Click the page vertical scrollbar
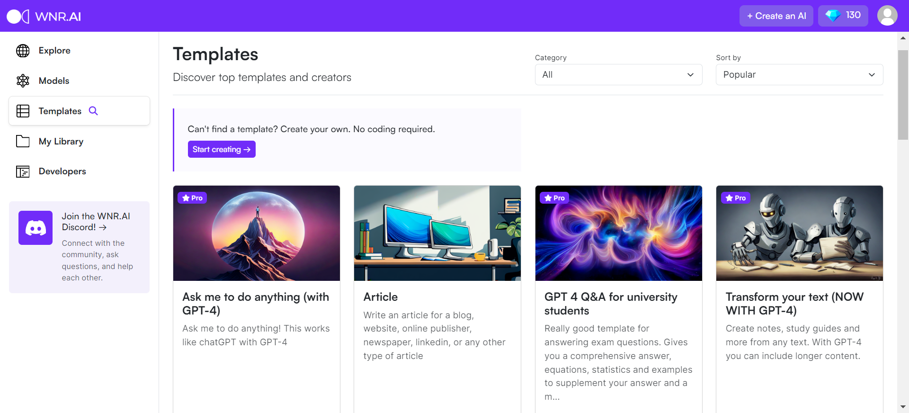Screen dimensions: 909x413 [903, 95]
